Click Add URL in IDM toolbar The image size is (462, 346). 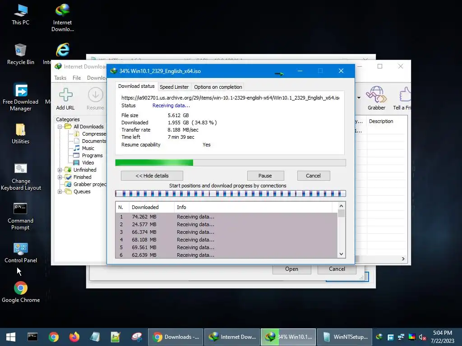pos(65,99)
